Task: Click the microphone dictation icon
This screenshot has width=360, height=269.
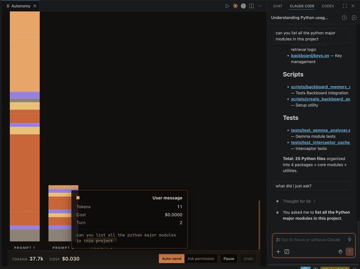Action: click(x=350, y=239)
